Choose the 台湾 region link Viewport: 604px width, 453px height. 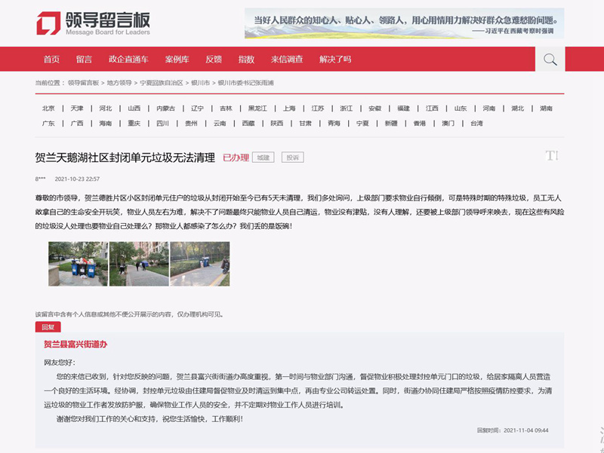476,123
